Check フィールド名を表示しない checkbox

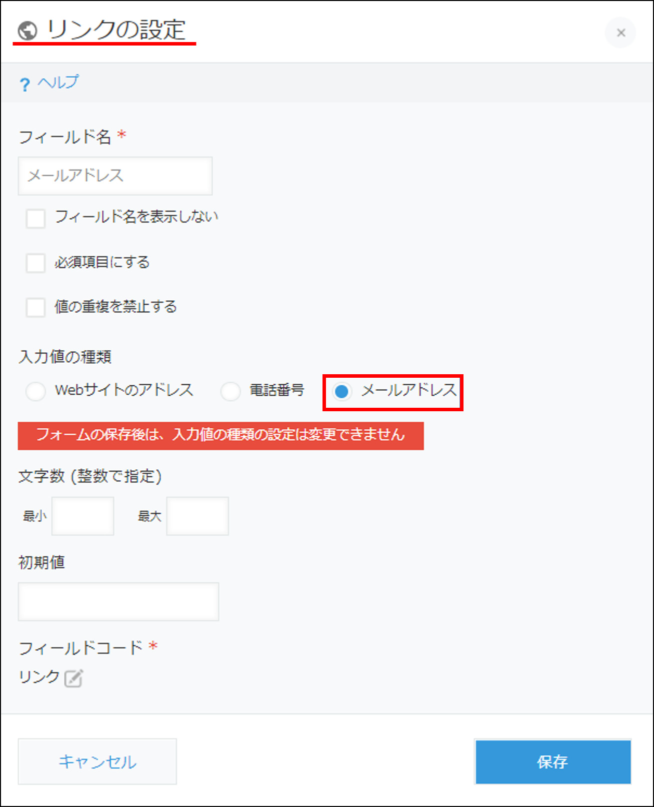tap(35, 219)
